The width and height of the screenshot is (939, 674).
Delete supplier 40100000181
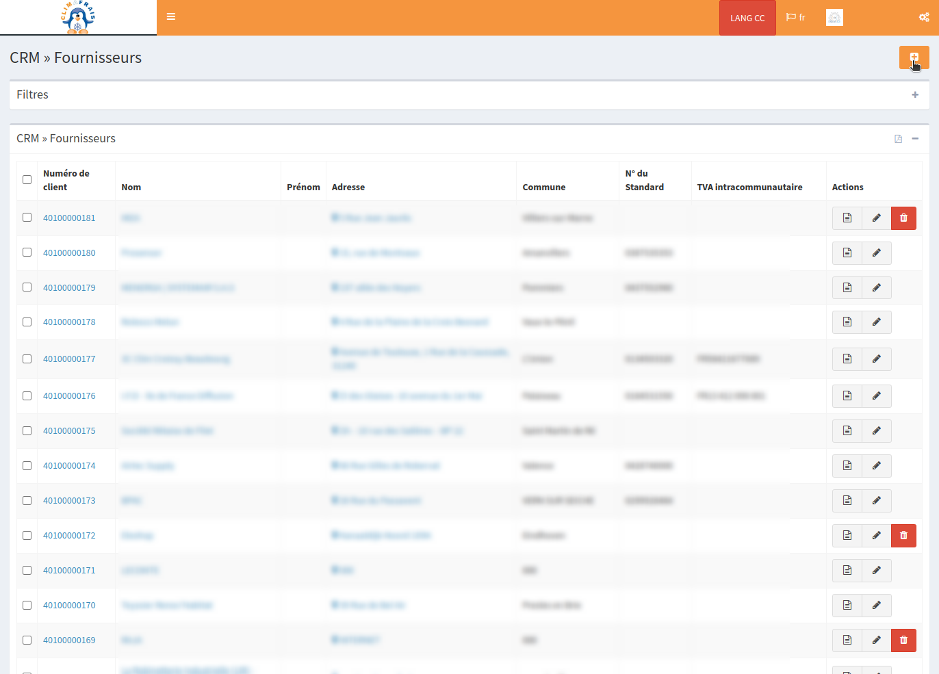click(903, 218)
